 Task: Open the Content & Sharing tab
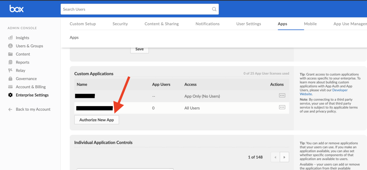pos(162,24)
